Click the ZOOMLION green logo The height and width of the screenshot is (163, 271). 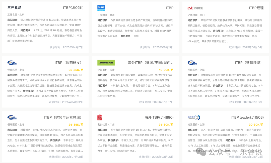tap(106, 63)
